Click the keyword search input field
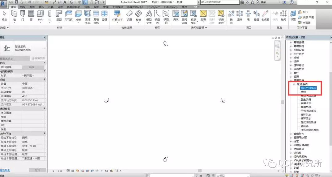This screenshot has width=332, height=177. [219, 2]
